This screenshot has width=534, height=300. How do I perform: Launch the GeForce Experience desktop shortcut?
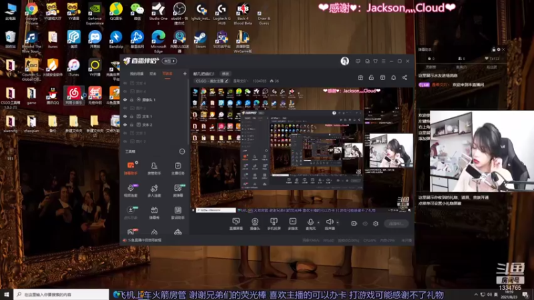(95, 13)
